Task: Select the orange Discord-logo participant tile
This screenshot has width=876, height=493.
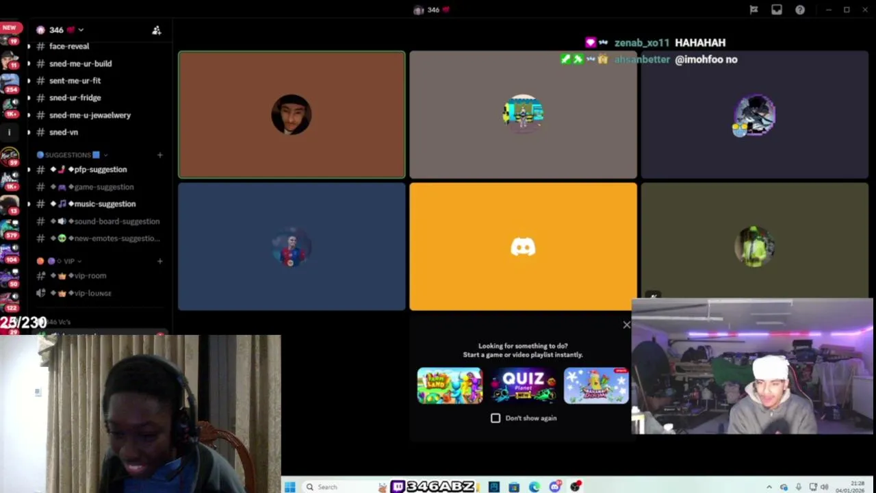Action: [x=523, y=246]
